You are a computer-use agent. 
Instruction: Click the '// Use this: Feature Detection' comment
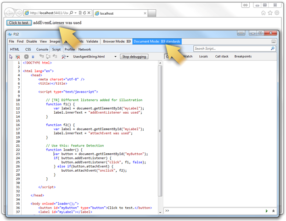click(75, 145)
